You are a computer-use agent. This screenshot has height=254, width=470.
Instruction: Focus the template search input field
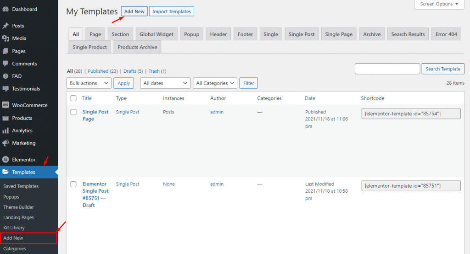coord(387,69)
